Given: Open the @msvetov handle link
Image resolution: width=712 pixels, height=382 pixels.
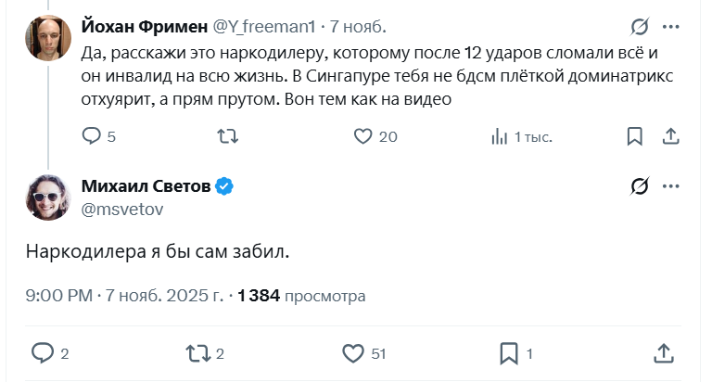Looking at the screenshot, I should [122, 210].
